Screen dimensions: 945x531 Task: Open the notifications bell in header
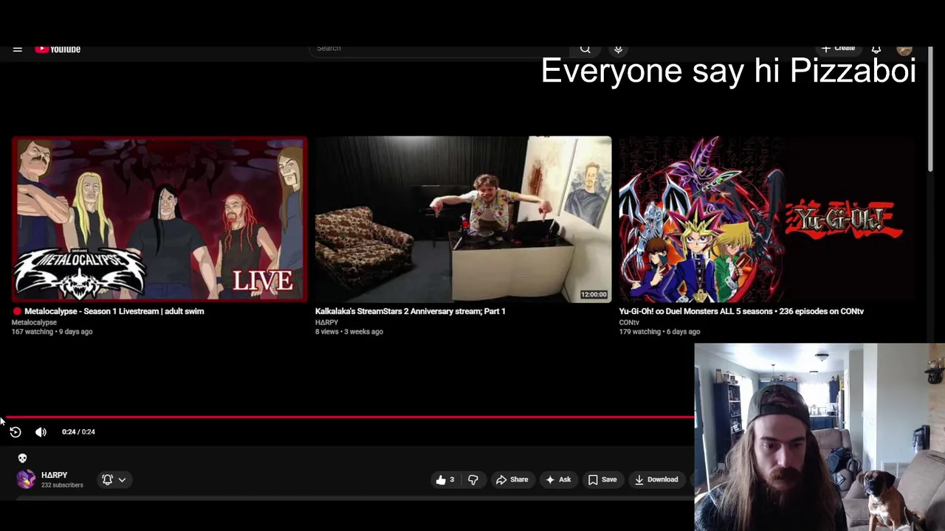[x=876, y=49]
